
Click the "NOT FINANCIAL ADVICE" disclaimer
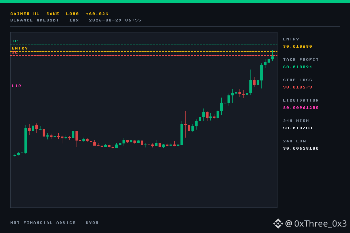(43, 223)
